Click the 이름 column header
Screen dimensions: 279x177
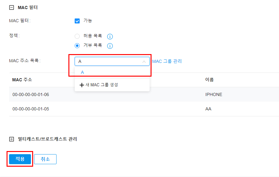209,80
